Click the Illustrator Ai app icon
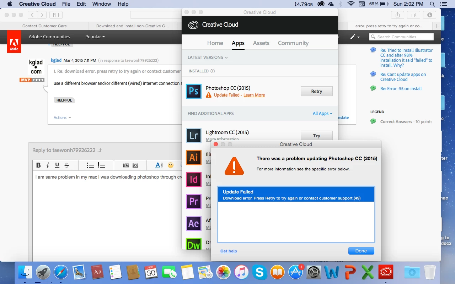The width and height of the screenshot is (455, 284). coord(194,158)
